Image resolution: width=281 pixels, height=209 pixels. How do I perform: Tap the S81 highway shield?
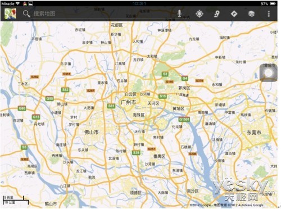point(111,106)
